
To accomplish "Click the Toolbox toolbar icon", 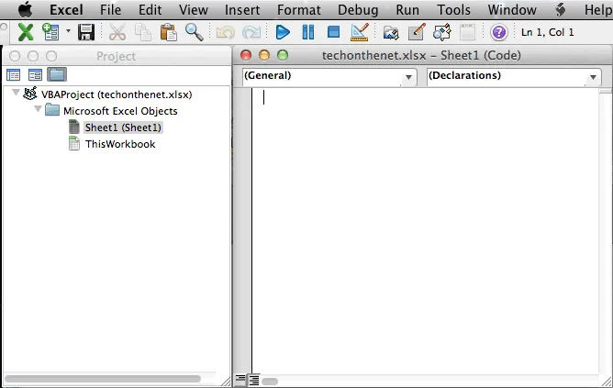I will [468, 32].
